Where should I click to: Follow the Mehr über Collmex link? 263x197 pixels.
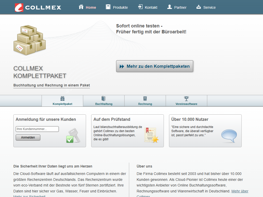coord(240,191)
